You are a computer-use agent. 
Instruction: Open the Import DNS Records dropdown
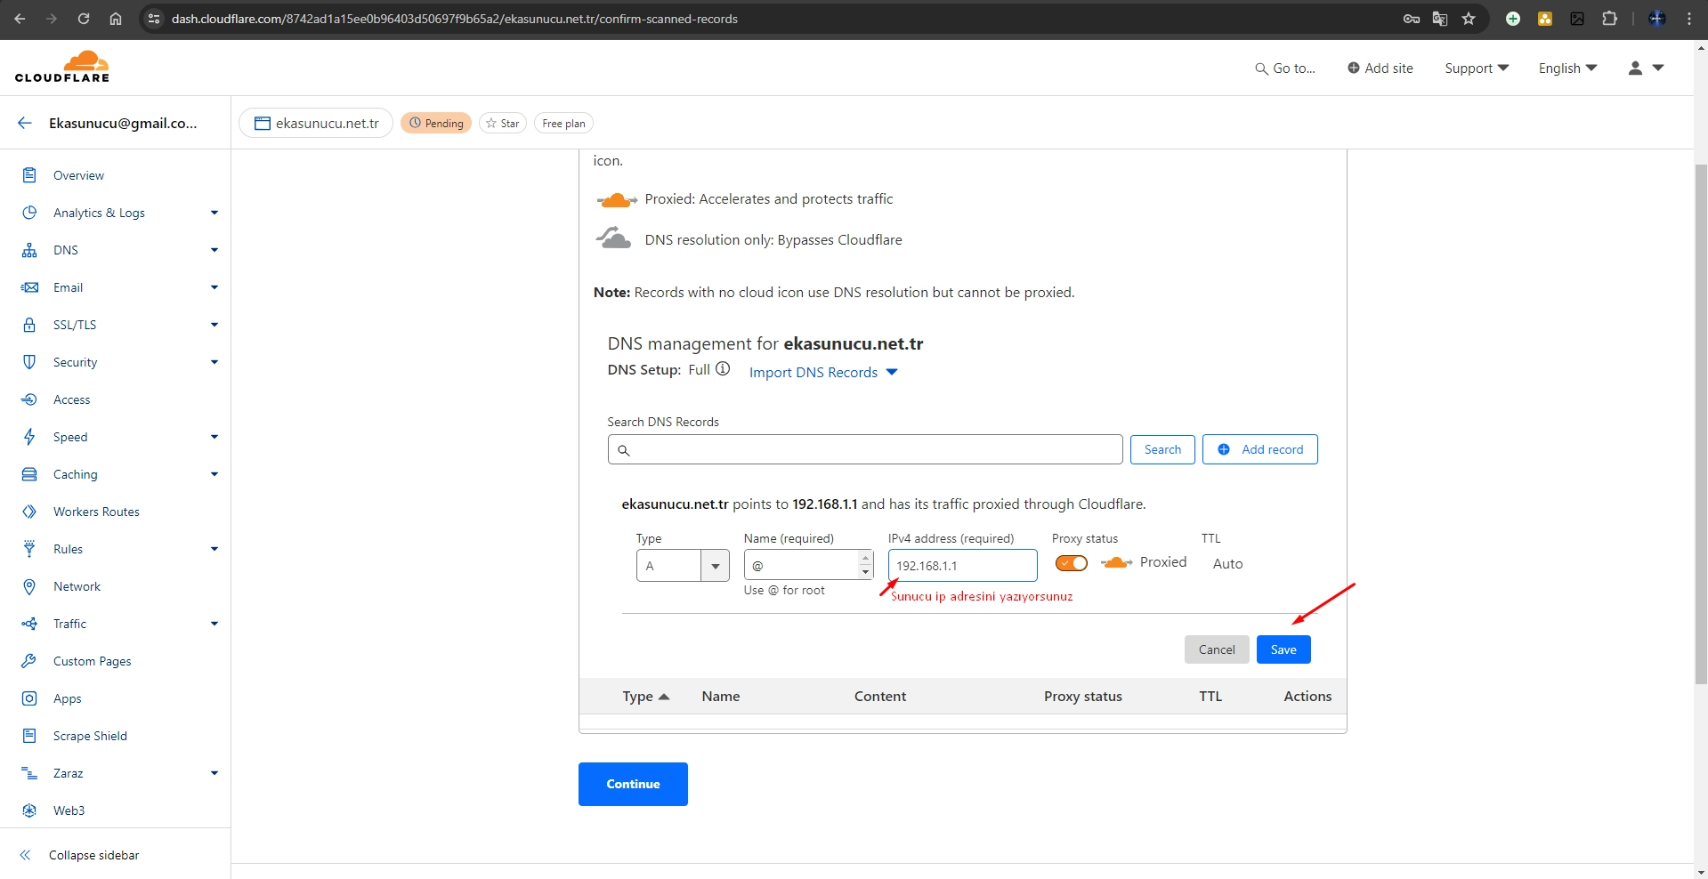coord(823,373)
